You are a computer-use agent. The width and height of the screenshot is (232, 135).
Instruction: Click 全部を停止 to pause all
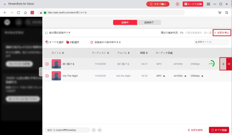(x=222, y=33)
